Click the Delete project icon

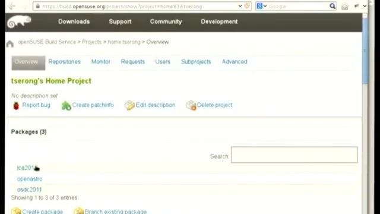191,105
